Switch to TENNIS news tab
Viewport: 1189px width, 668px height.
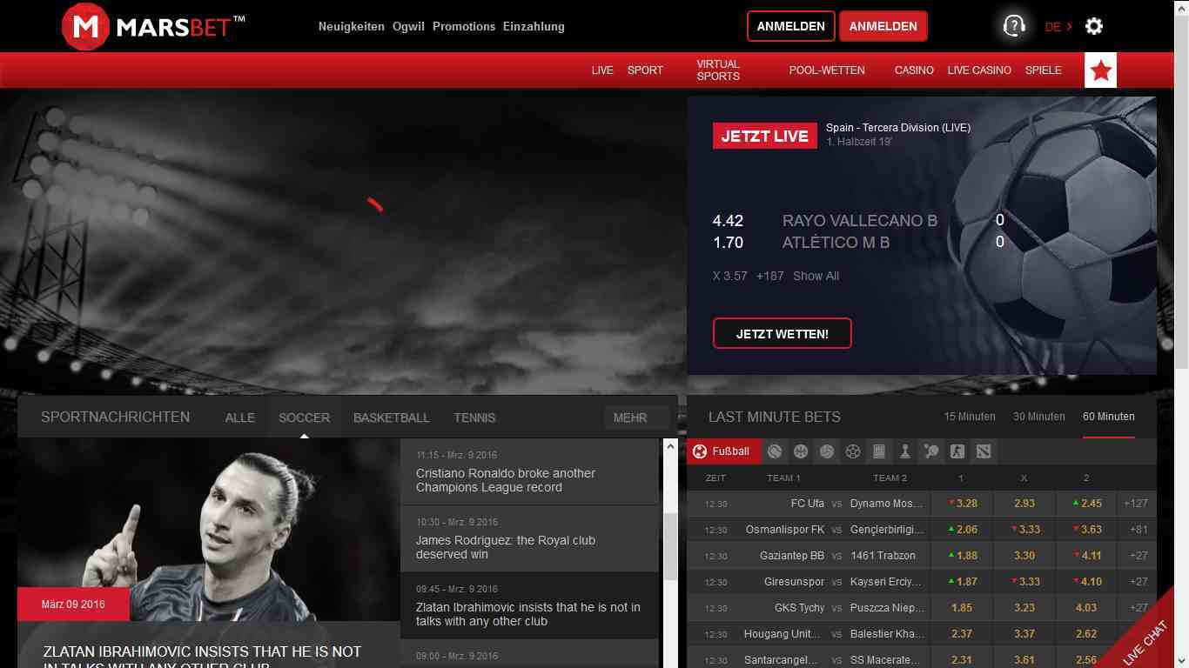(474, 417)
